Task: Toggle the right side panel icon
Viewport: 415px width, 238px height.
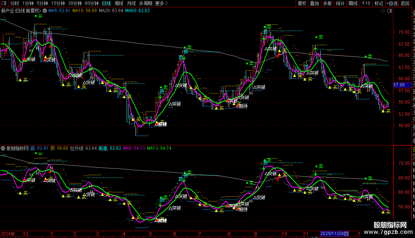Action: tap(390, 11)
